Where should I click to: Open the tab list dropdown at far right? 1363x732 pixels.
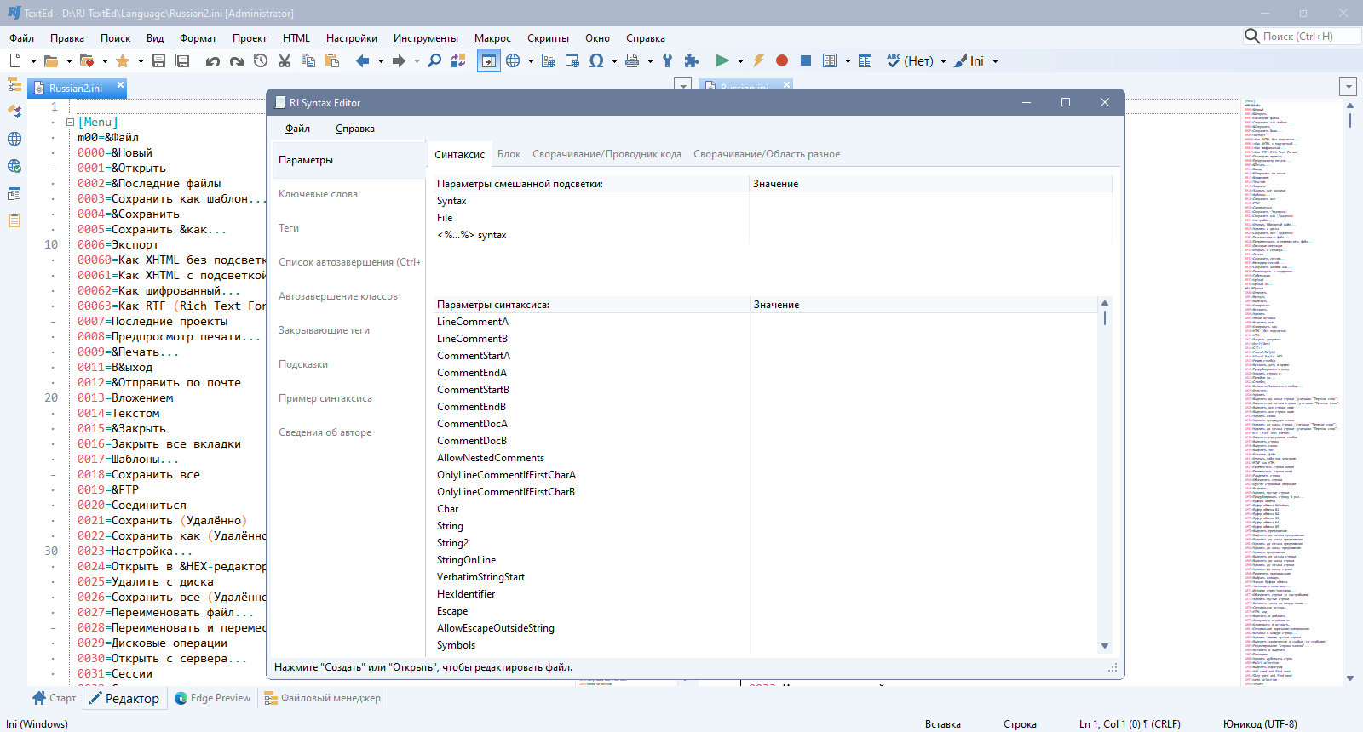pos(1348,87)
